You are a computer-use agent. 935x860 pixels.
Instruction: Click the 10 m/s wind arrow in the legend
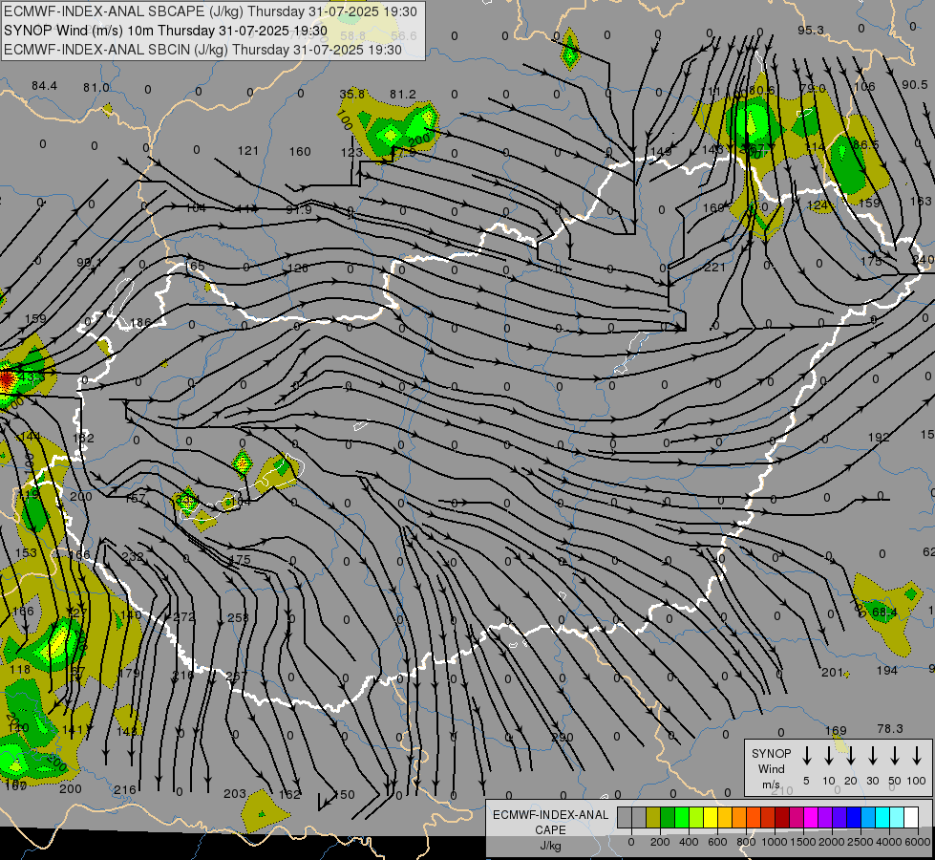(829, 756)
